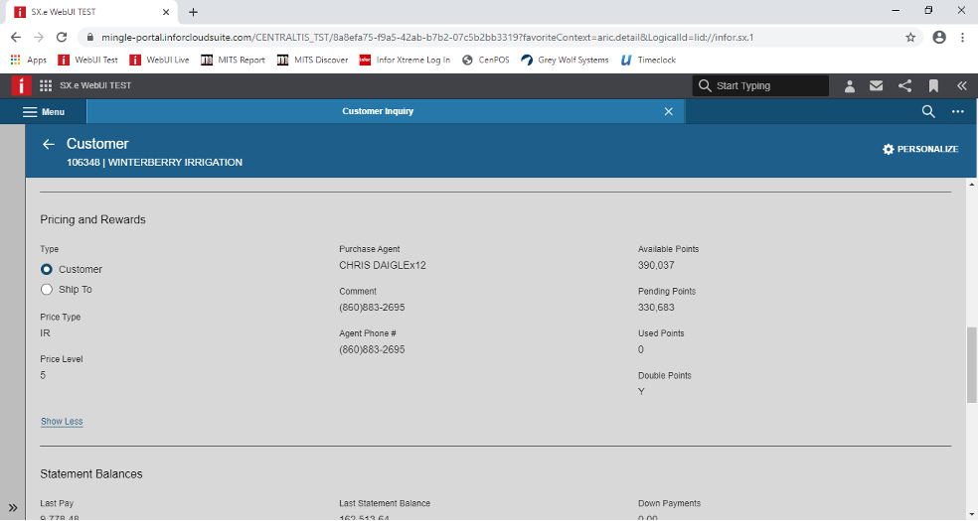The image size is (979, 521).
Task: Open the mail envelope icon
Action: (876, 85)
